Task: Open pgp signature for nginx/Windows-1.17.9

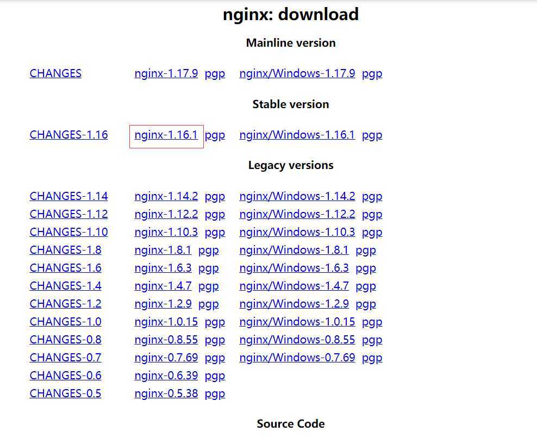Action: pos(372,74)
